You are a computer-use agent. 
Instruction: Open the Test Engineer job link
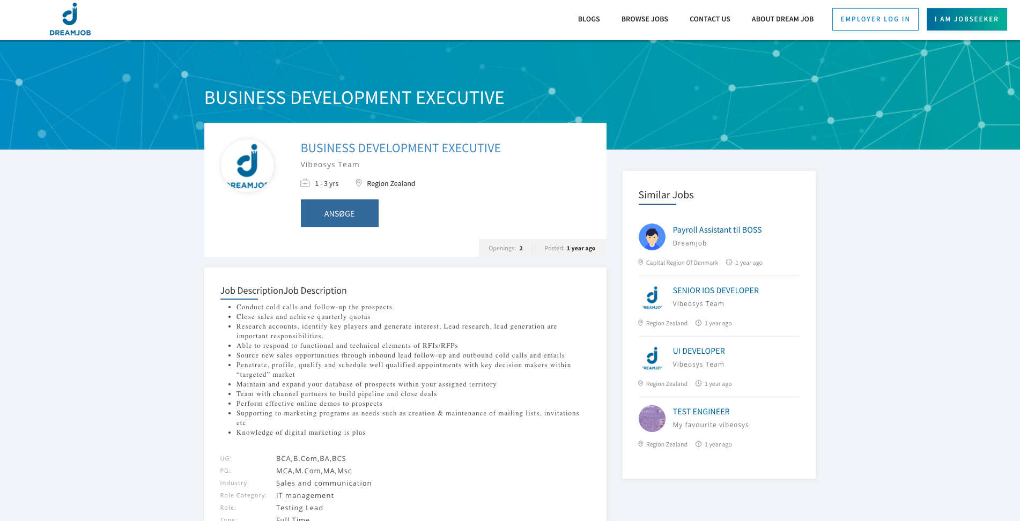click(x=701, y=412)
